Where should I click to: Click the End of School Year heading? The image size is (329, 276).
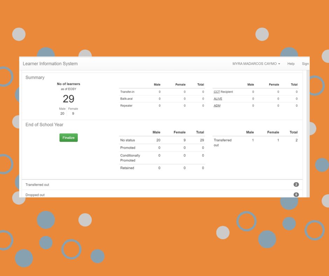coord(44,125)
